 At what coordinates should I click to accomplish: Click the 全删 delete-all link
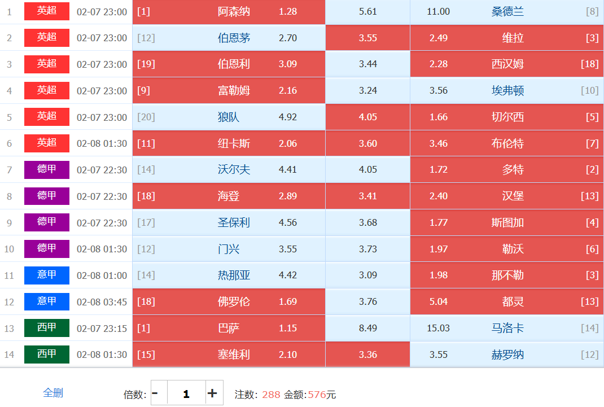click(x=53, y=393)
